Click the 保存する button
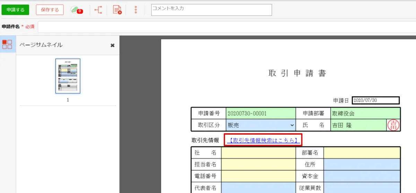The width and height of the screenshot is (416, 193). [50, 10]
